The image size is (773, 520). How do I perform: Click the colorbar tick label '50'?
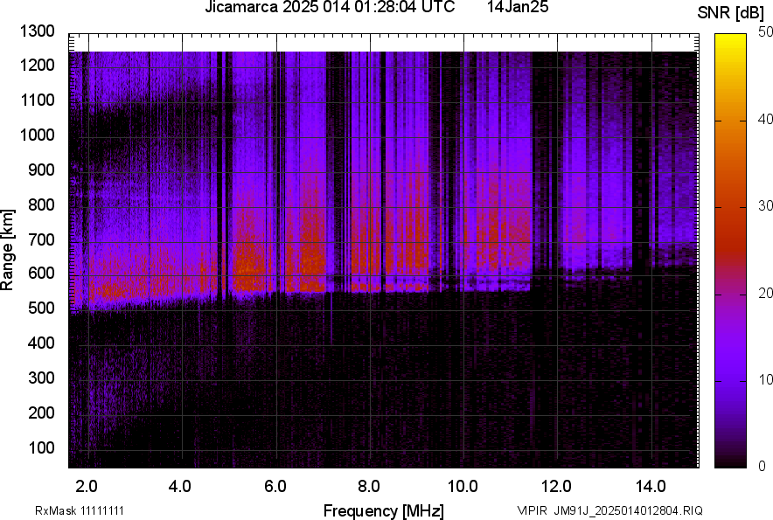pos(766,32)
